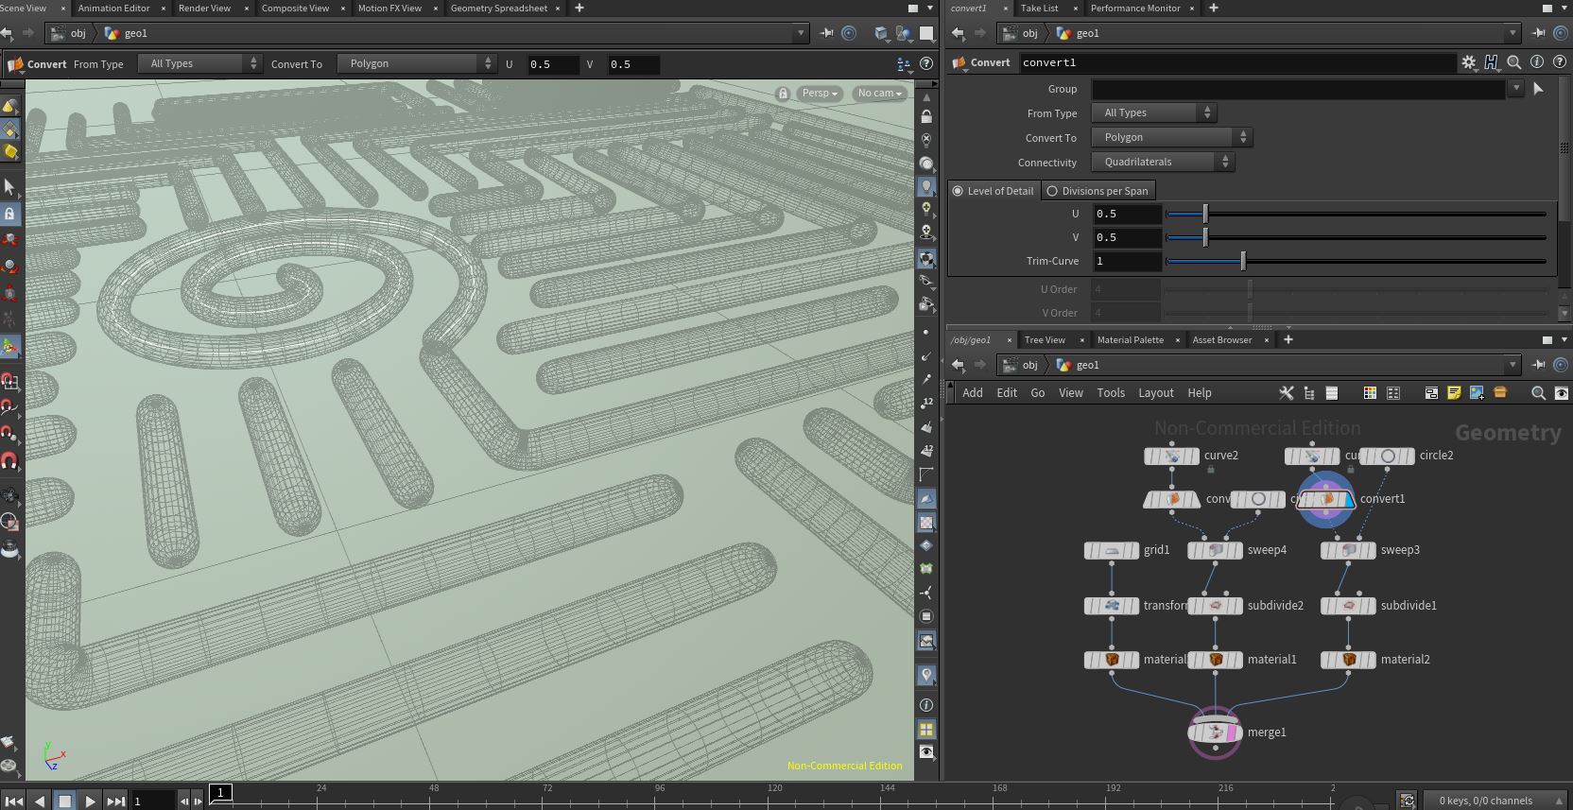Click the viewport help question mark icon
Image resolution: width=1573 pixels, height=810 pixels.
click(926, 64)
